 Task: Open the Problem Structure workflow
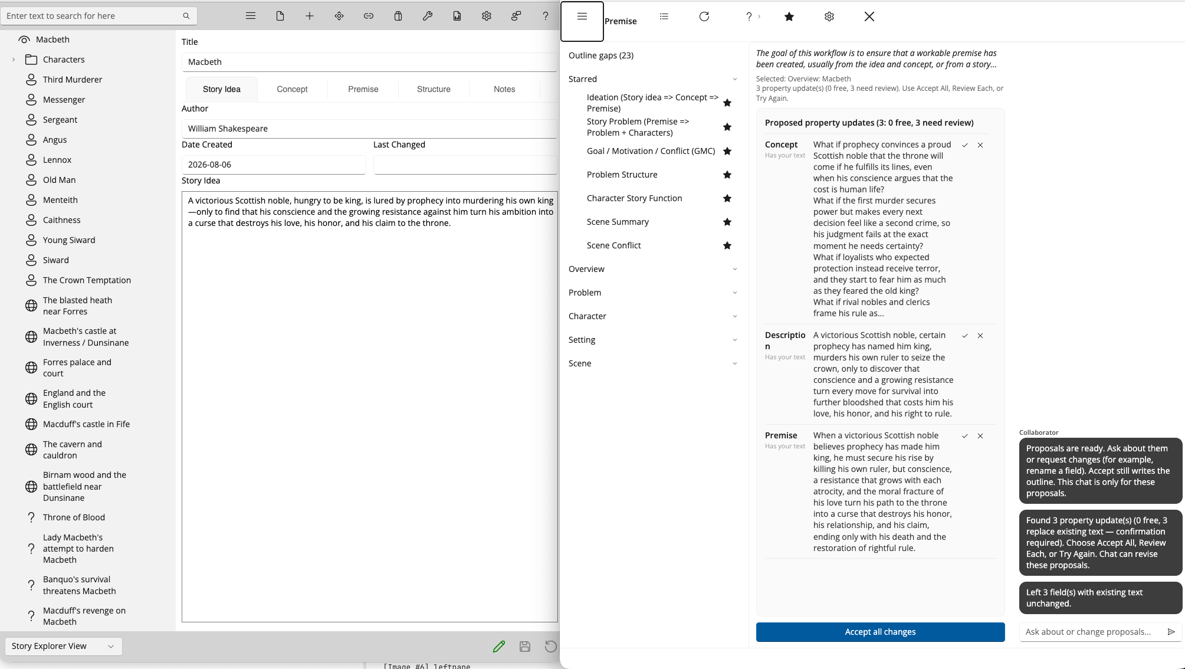coord(622,175)
